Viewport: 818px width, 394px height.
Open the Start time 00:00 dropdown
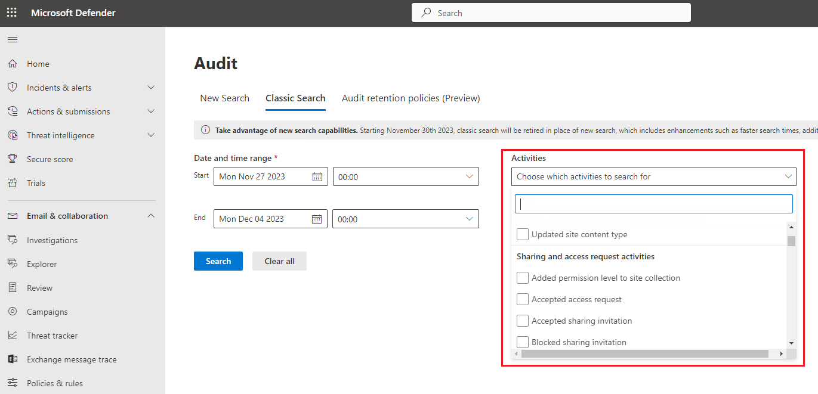(x=406, y=176)
